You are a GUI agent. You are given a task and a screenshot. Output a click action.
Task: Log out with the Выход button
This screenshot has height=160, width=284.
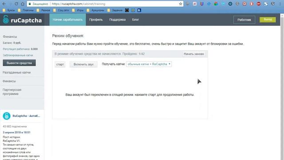pyautogui.click(x=268, y=20)
